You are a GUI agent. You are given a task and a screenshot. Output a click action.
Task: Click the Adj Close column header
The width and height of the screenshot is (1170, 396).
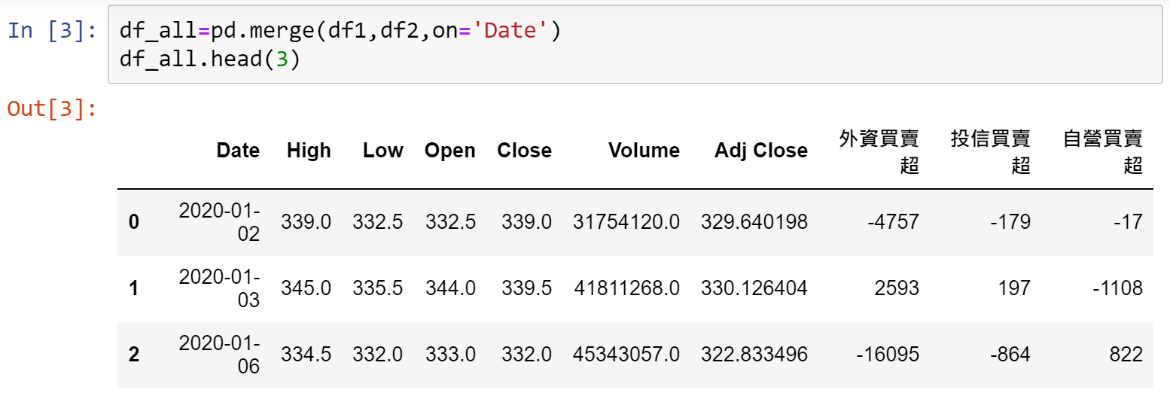click(x=761, y=151)
